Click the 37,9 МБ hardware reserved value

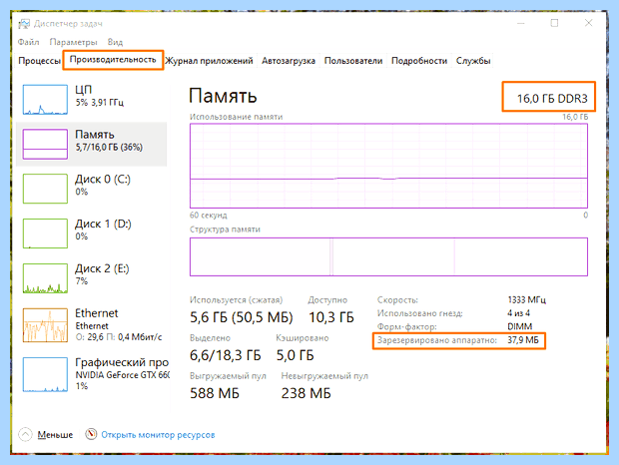click(x=523, y=340)
